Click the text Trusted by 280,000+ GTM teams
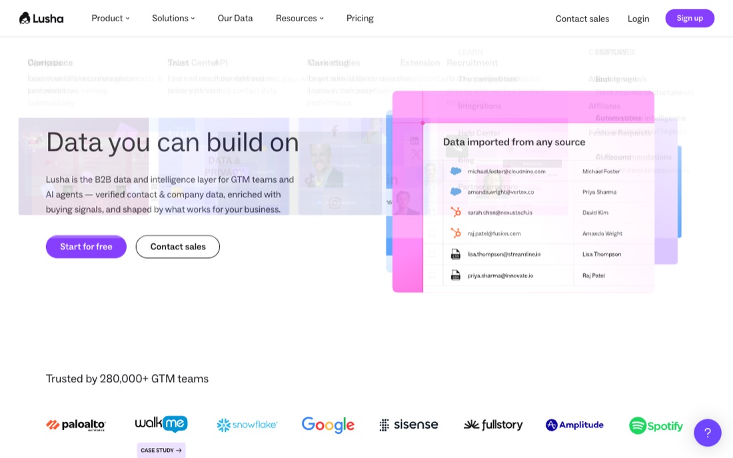Screen dimensions: 733x458 [x=127, y=379]
